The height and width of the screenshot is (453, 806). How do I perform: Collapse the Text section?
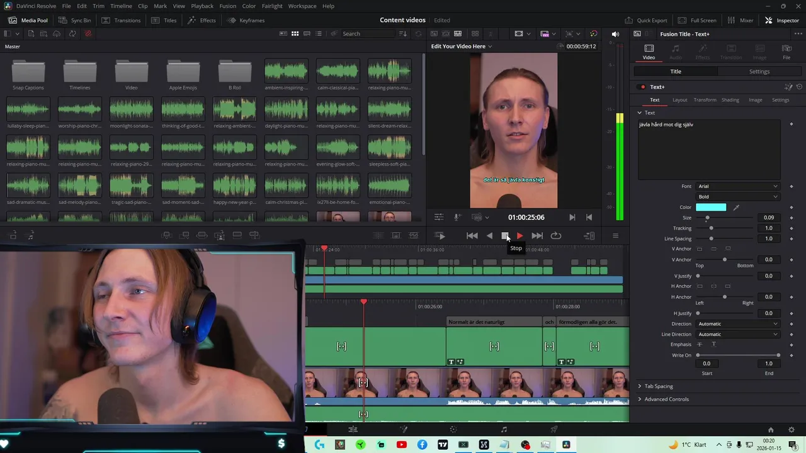point(639,113)
